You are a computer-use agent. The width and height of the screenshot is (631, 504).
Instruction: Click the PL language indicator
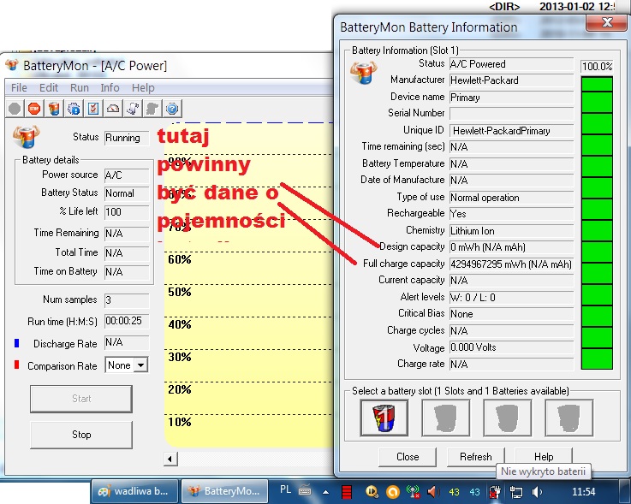(285, 490)
